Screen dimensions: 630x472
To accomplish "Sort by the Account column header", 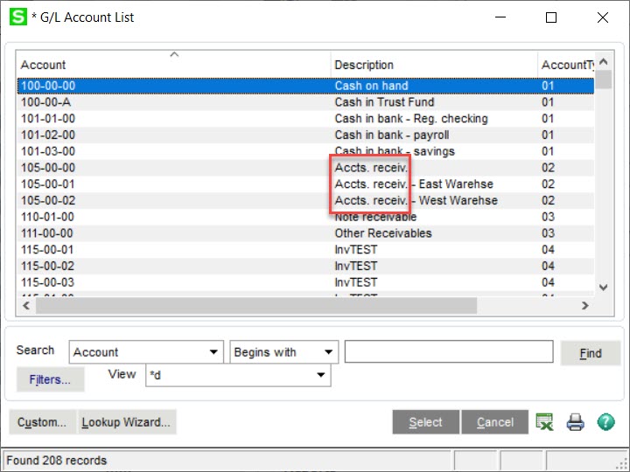I will pos(173,64).
